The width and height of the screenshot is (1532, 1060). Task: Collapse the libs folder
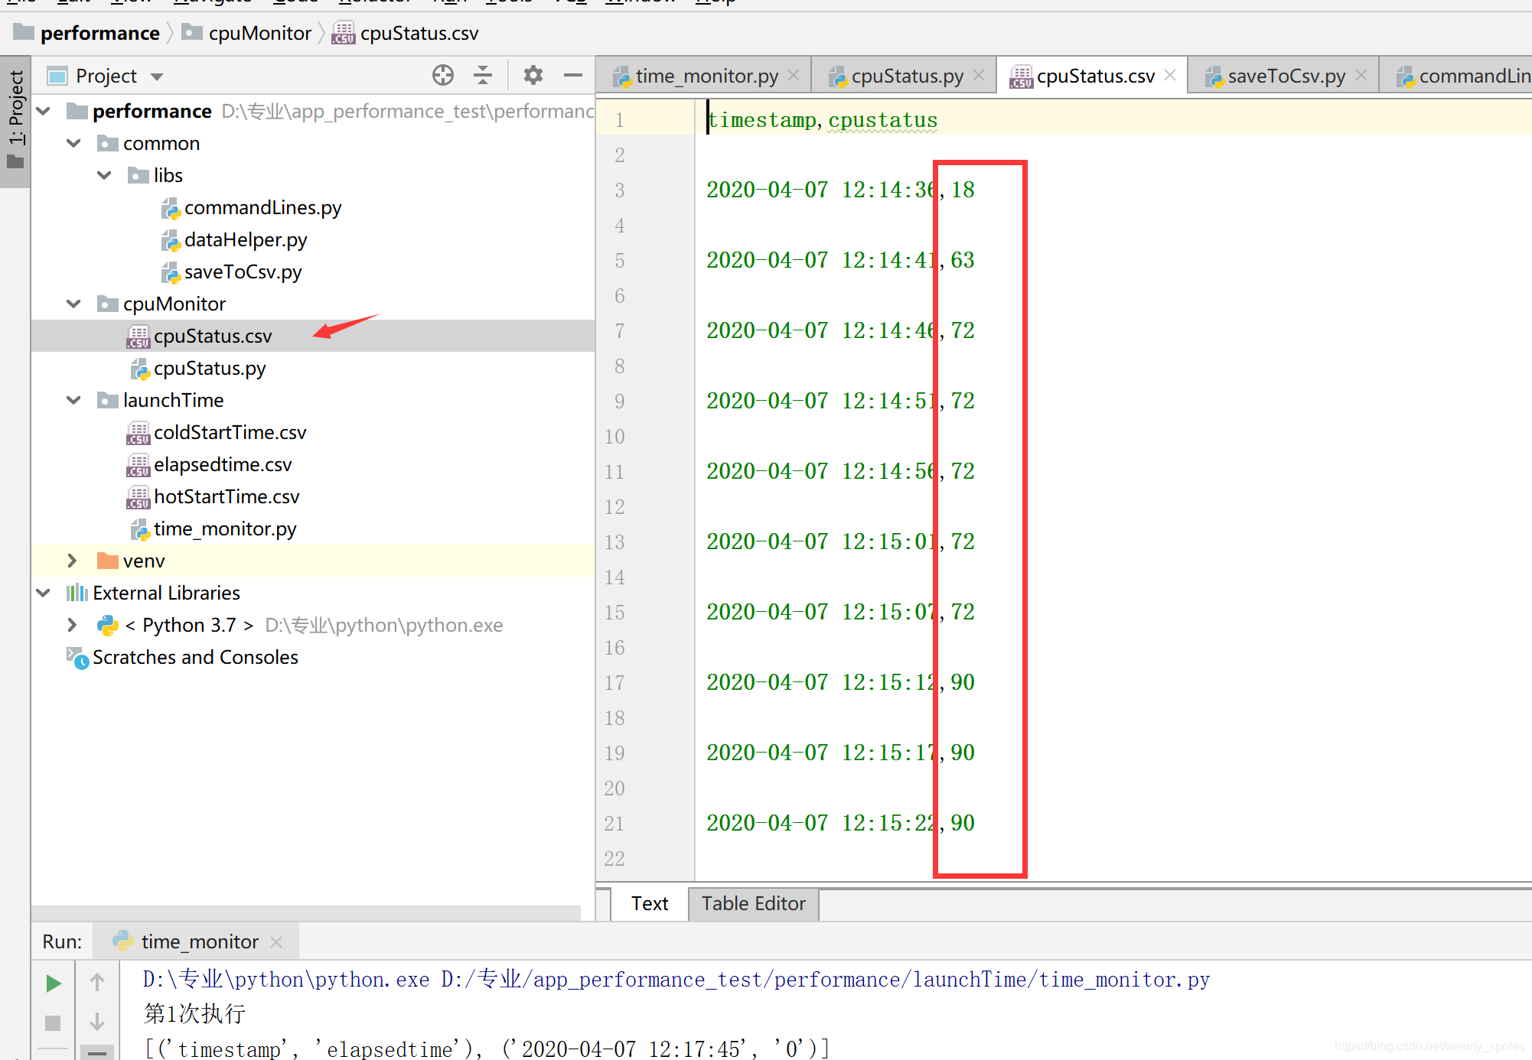[104, 176]
